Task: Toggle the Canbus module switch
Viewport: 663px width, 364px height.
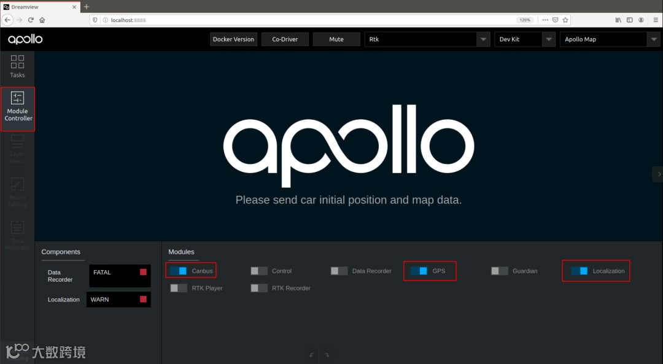Action: [x=179, y=271]
